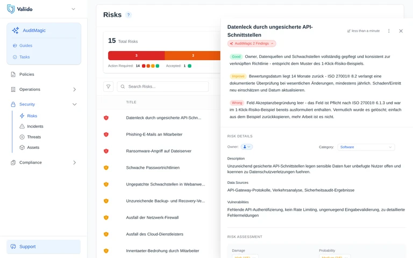The height and width of the screenshot is (258, 413).
Task: Expand the Operations section chevron
Action: 75,90
